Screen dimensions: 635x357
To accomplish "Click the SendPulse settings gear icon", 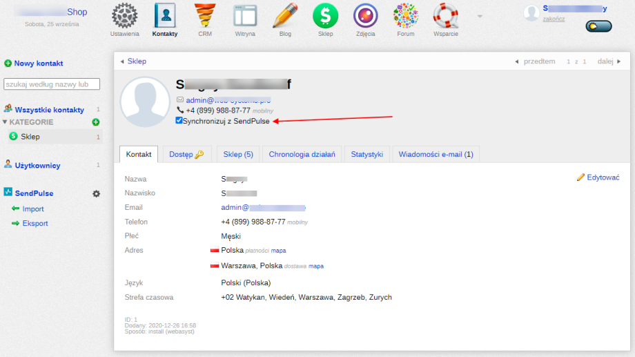I will pos(97,194).
